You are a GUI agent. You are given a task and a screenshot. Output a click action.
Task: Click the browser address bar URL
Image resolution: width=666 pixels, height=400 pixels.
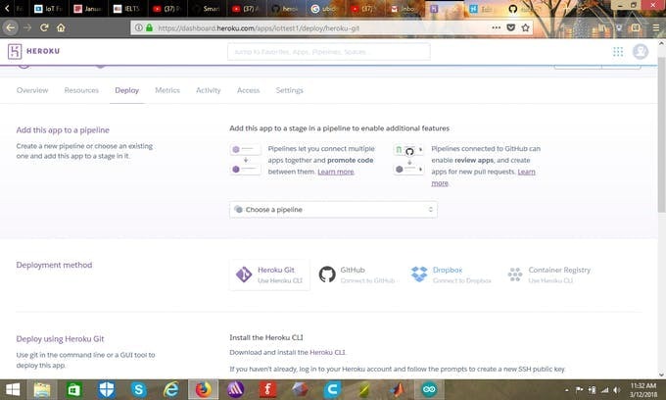tap(259, 28)
